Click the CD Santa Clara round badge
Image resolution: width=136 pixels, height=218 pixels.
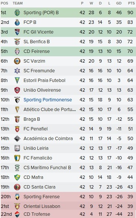click(17, 187)
